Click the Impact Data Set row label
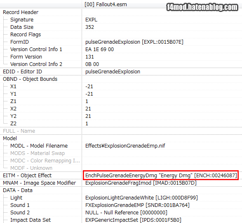The height and width of the screenshot is (223, 242). click(31, 220)
